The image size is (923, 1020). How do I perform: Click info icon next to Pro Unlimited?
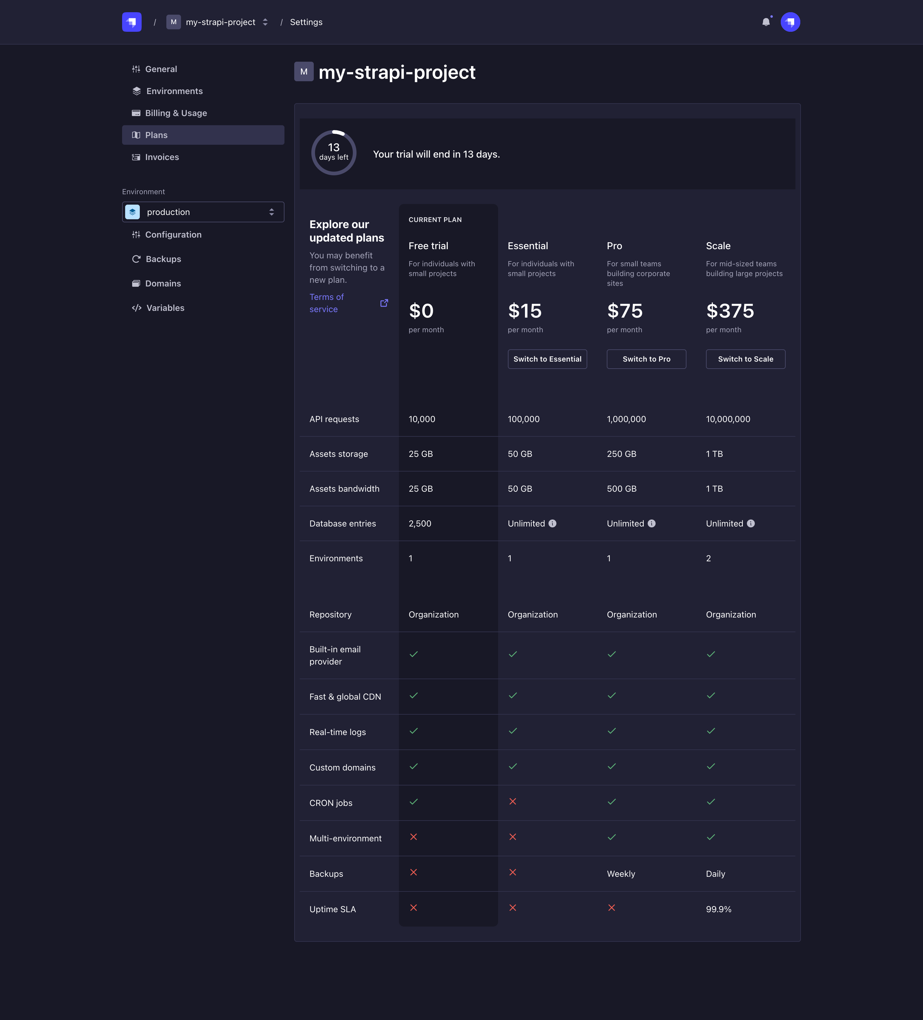[651, 524]
